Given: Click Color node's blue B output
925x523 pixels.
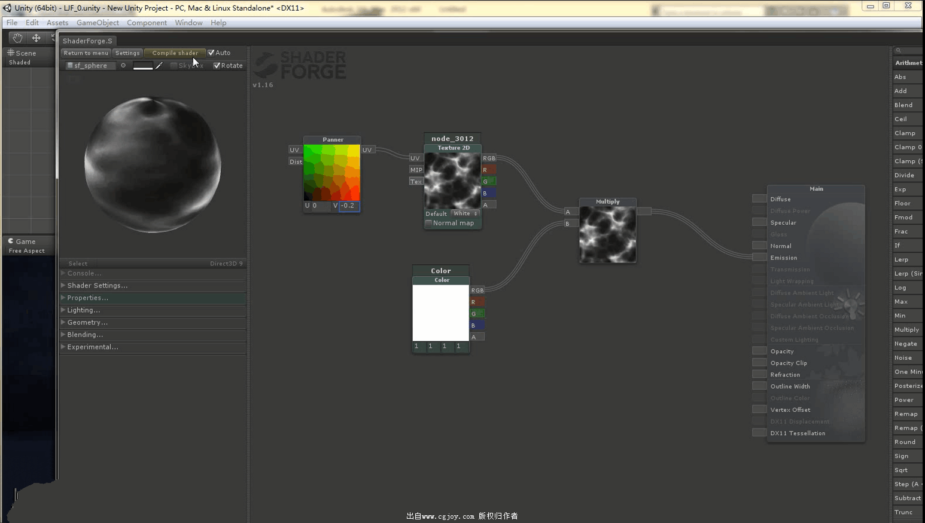Looking at the screenshot, I should point(477,325).
